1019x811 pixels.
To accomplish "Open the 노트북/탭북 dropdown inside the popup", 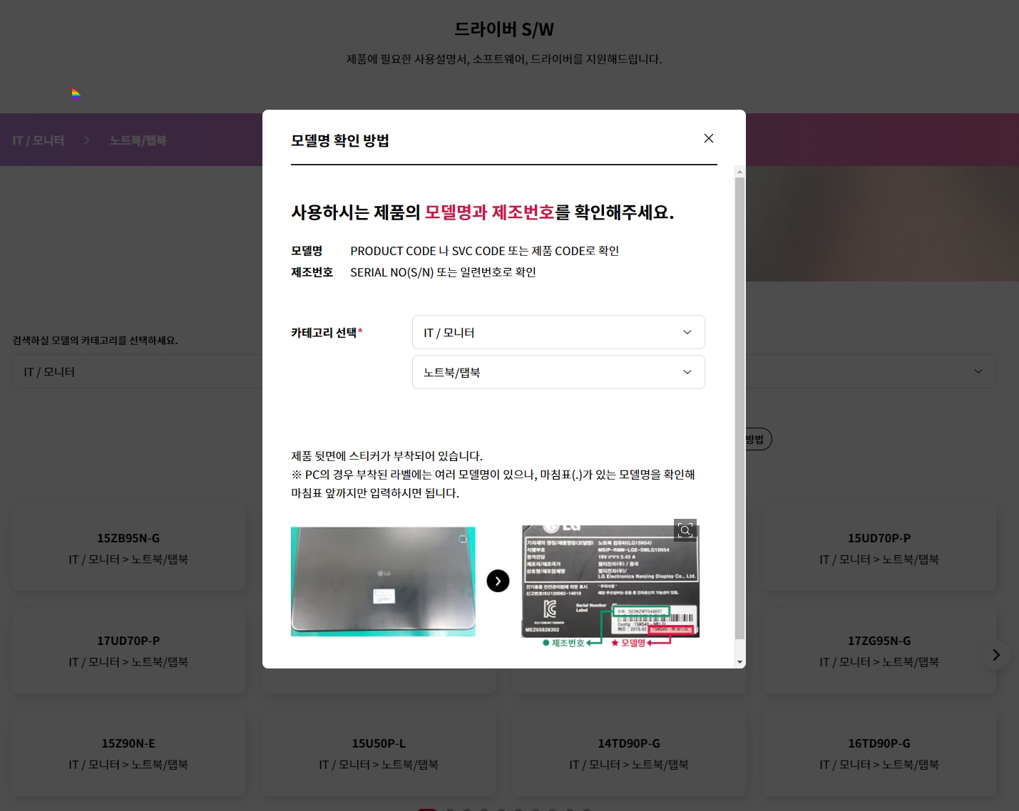I will (558, 371).
